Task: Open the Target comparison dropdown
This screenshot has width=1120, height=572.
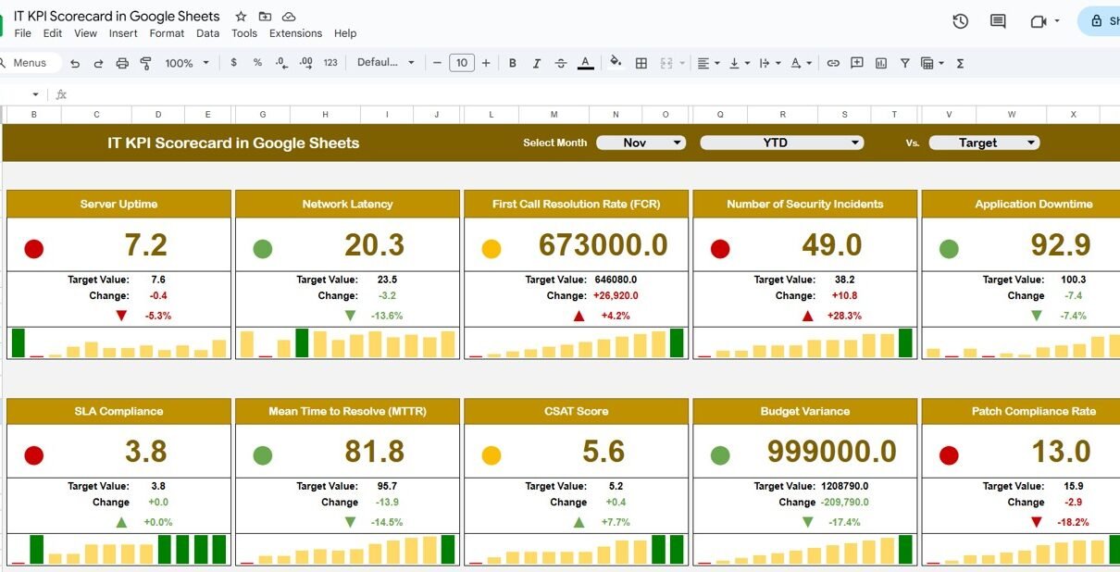Action: coord(984,143)
